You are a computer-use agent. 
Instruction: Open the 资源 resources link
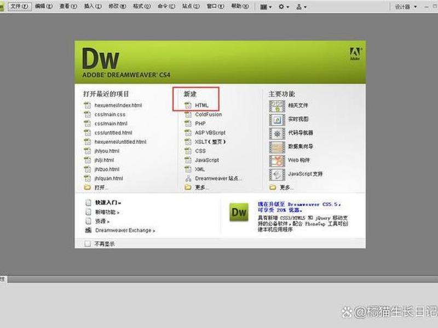point(102,221)
